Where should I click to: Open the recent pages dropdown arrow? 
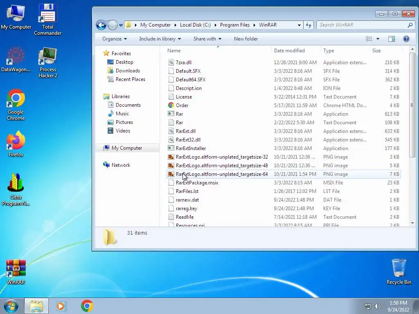[x=121, y=25]
